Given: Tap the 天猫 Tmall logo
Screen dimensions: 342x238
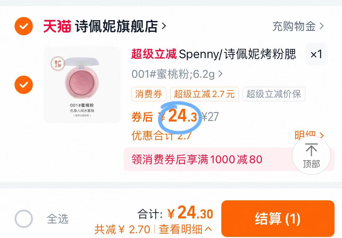Looking at the screenshot, I should (x=57, y=26).
